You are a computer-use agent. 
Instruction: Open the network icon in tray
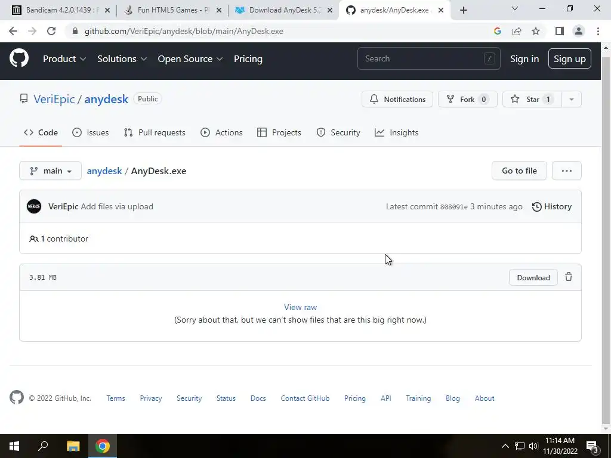pos(520,446)
